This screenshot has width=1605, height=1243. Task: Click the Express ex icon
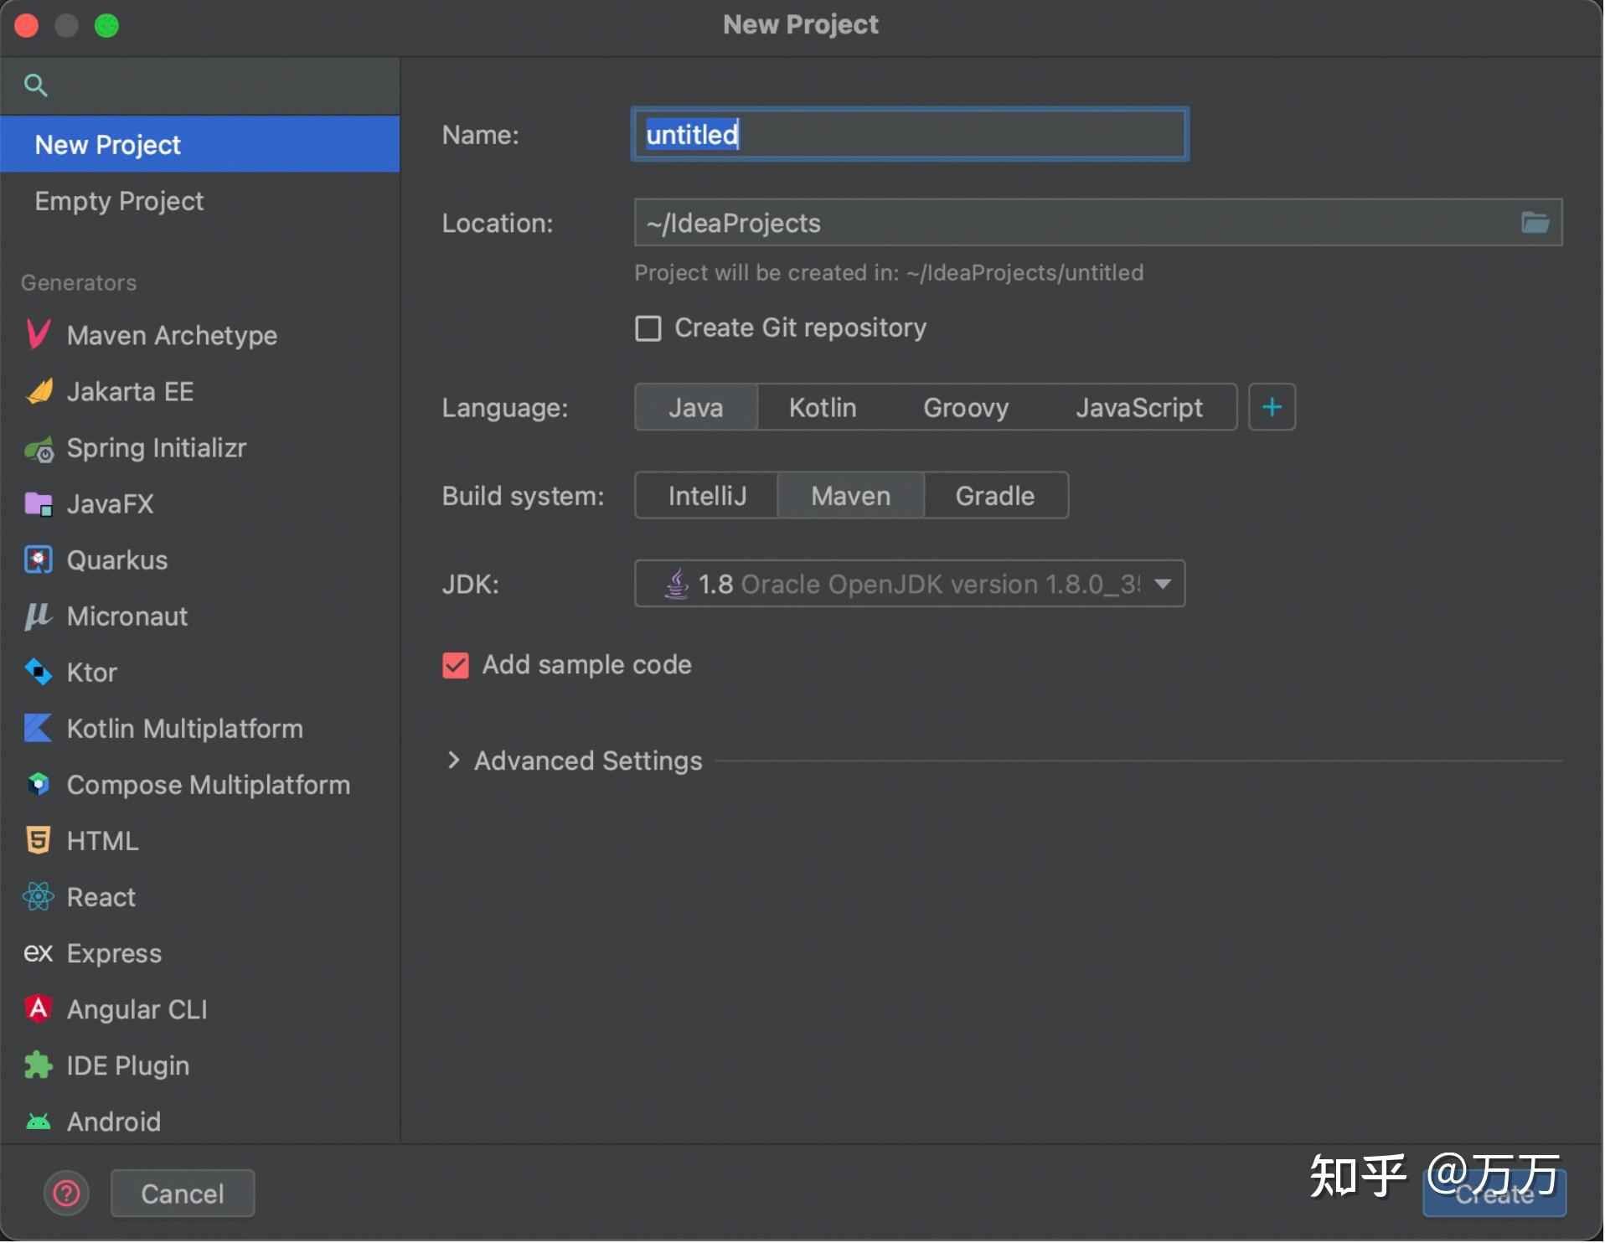pyautogui.click(x=39, y=953)
